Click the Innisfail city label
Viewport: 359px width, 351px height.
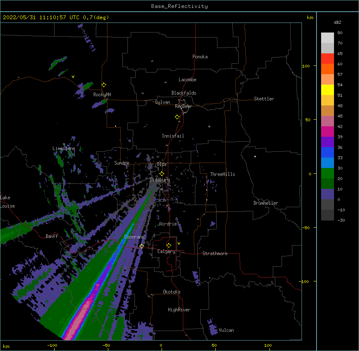[x=173, y=136]
